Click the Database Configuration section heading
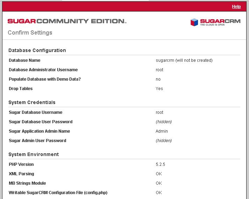 37,50
